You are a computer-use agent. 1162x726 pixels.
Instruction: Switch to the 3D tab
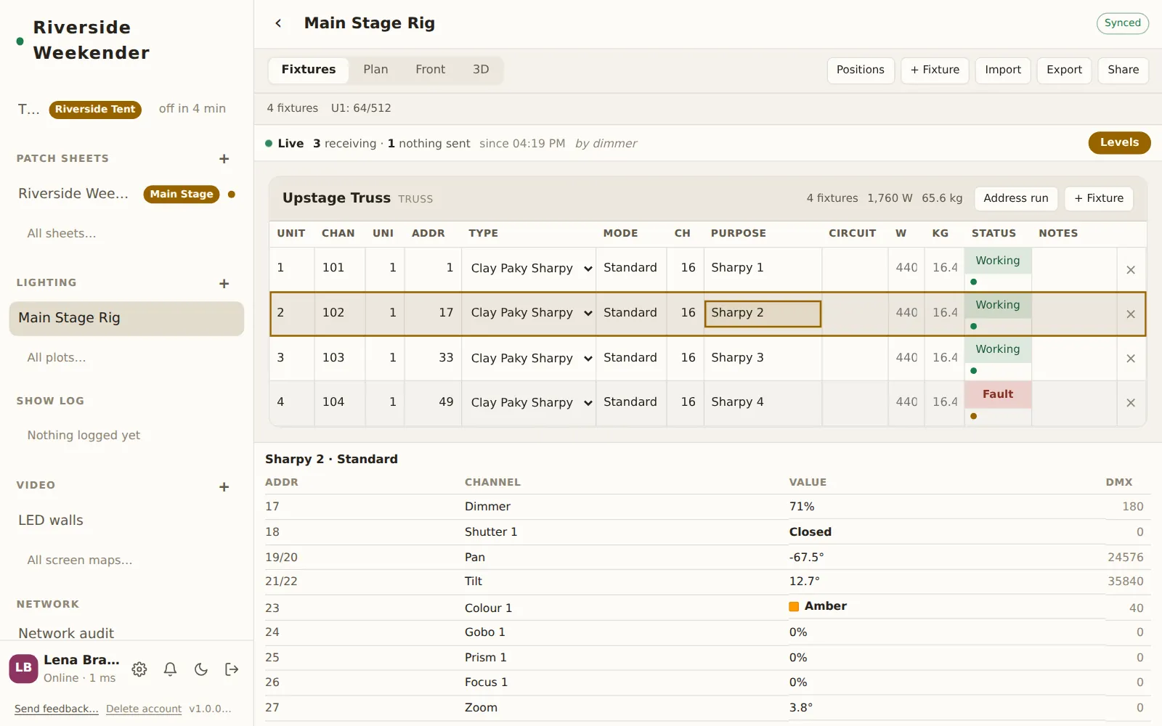pyautogui.click(x=481, y=70)
